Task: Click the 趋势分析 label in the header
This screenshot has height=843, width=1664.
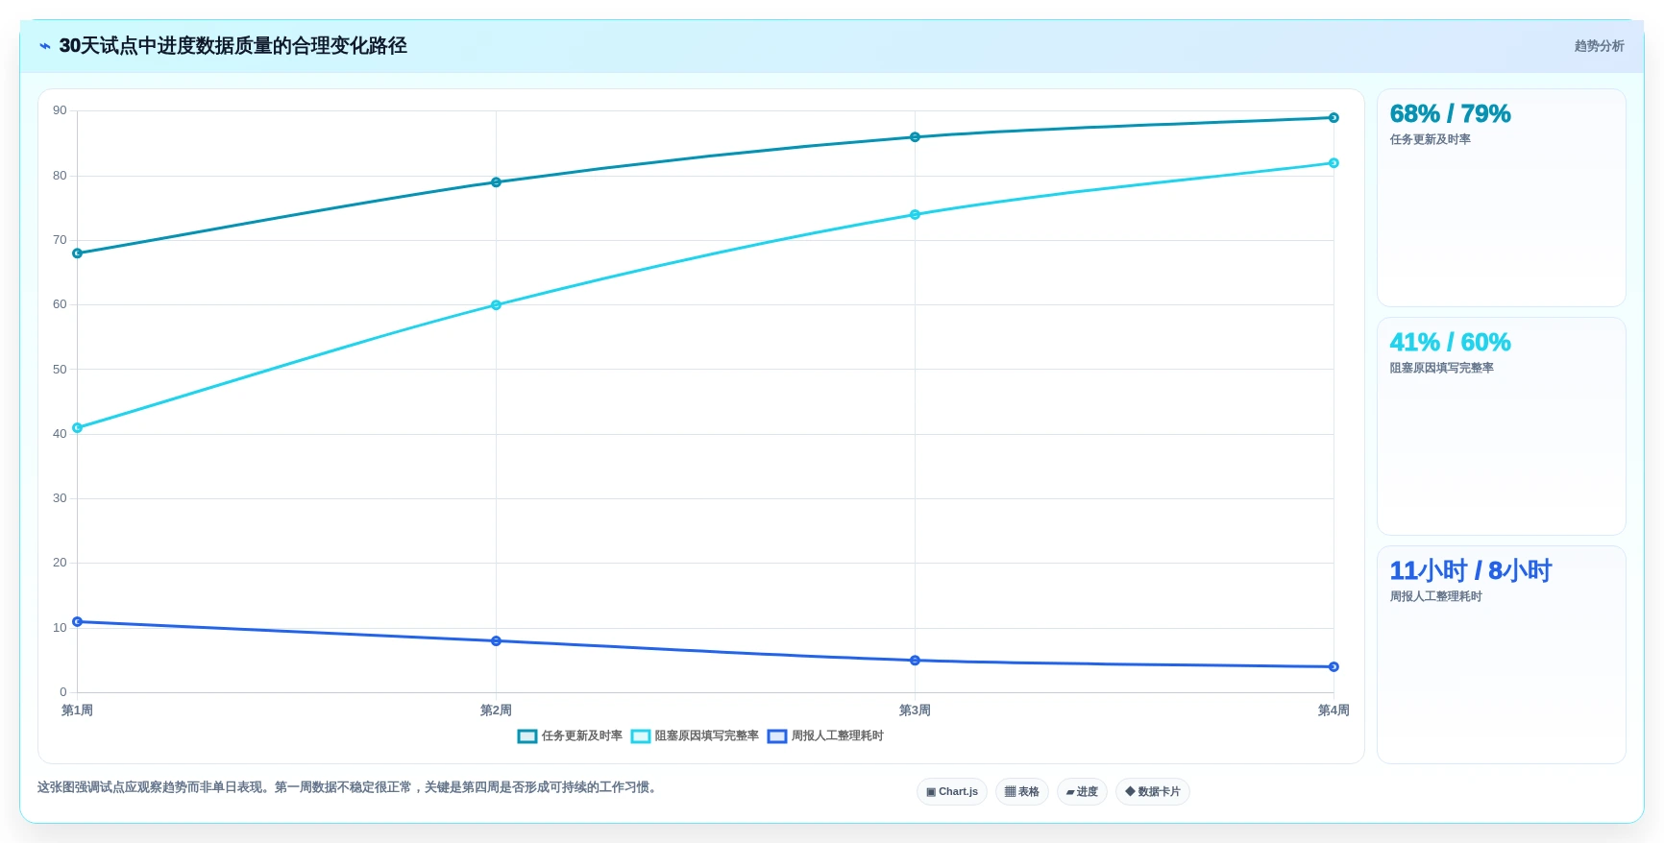Action: click(1599, 46)
